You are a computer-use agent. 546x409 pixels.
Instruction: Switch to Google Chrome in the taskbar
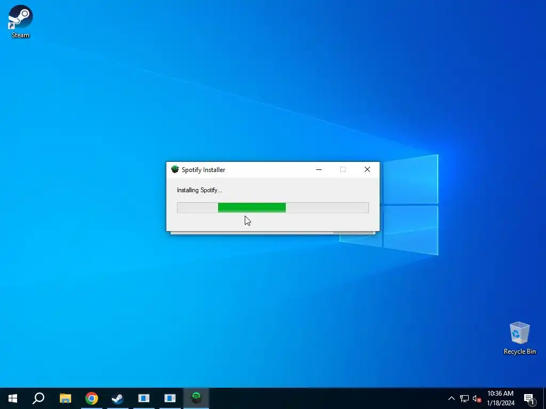tap(92, 398)
